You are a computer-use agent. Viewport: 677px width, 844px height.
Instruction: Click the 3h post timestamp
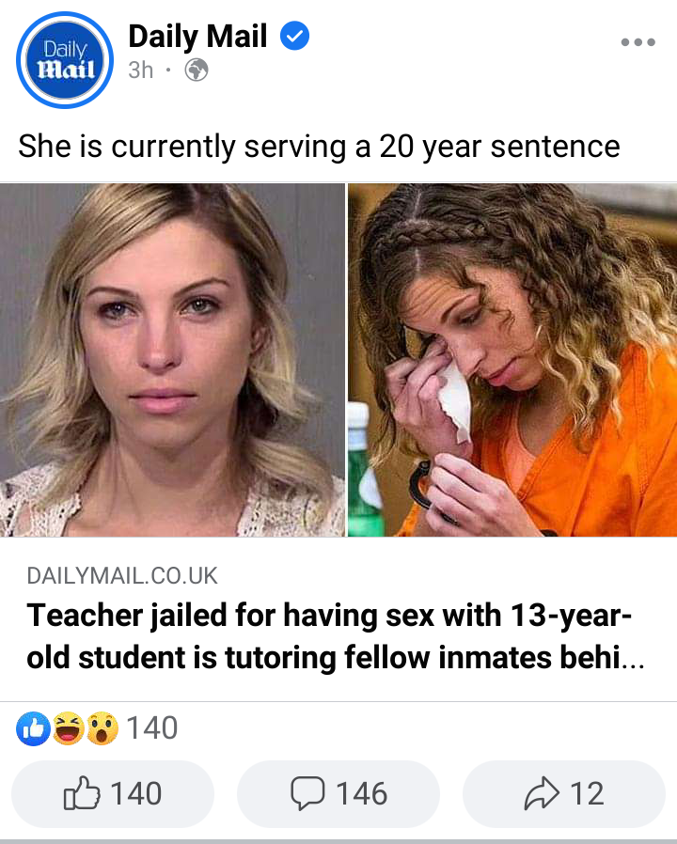tap(140, 70)
